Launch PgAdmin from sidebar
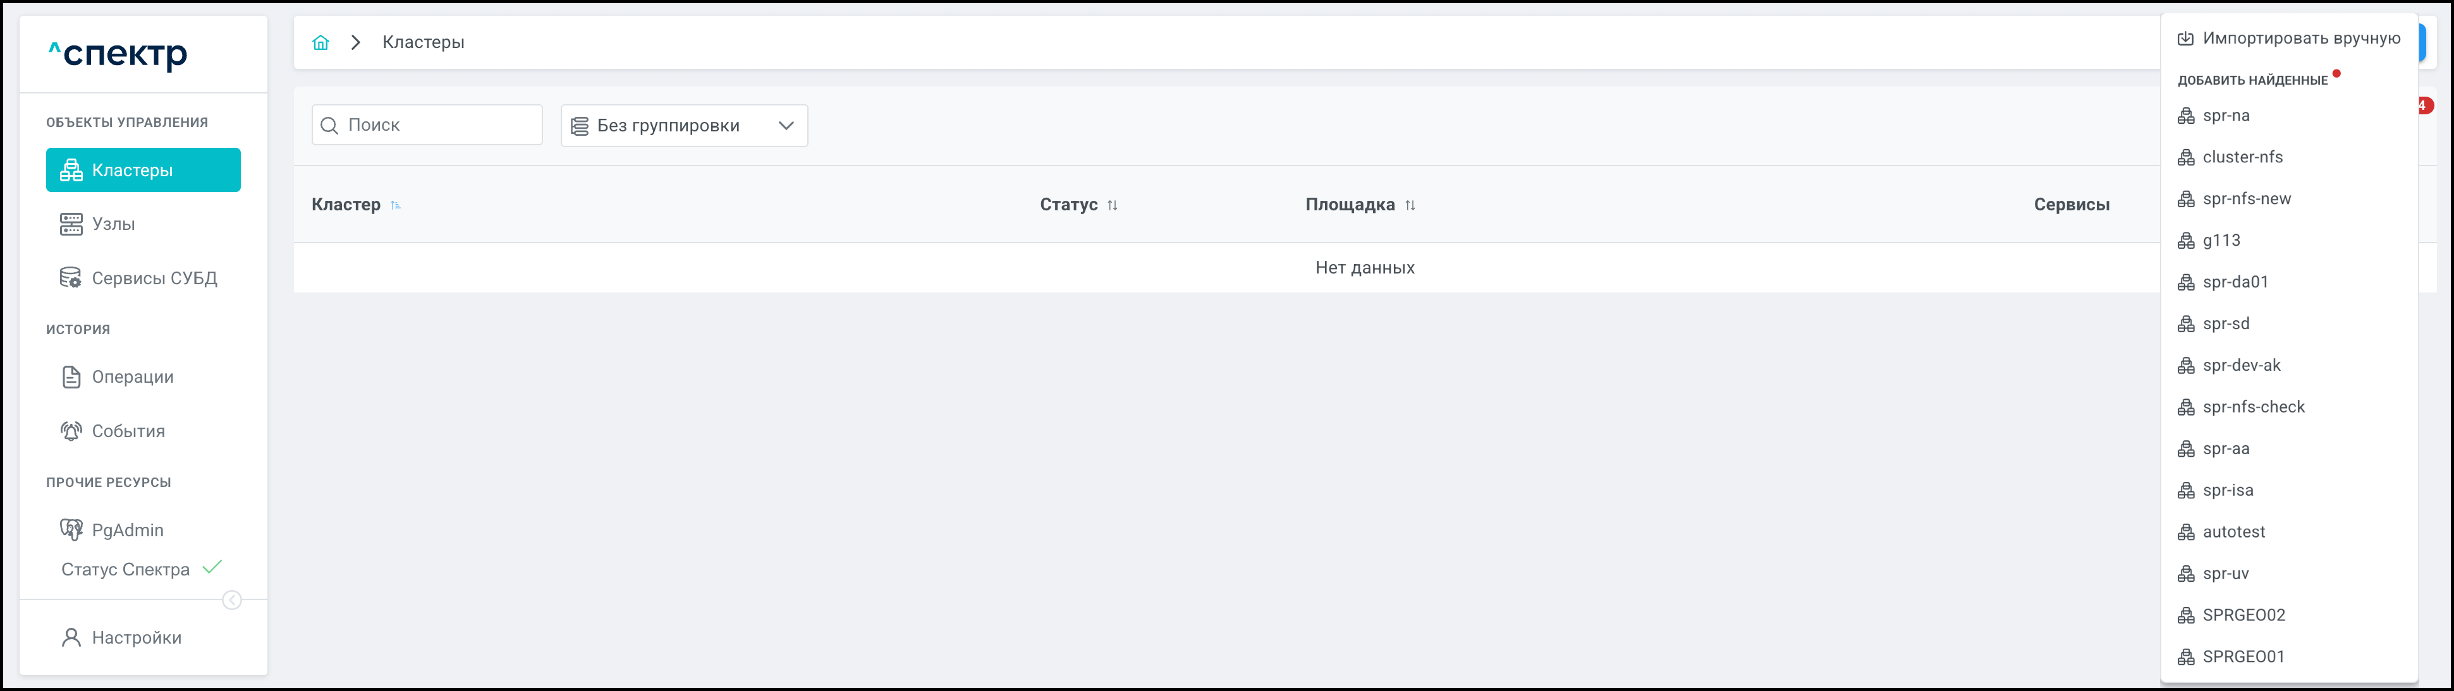 (x=126, y=530)
